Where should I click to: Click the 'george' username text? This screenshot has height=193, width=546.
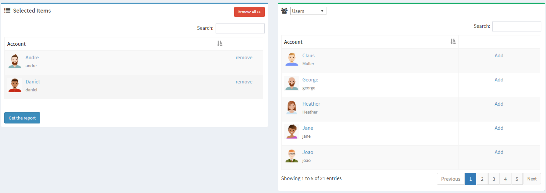click(x=309, y=88)
